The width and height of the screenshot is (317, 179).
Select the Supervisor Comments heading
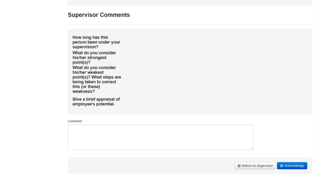[99, 15]
